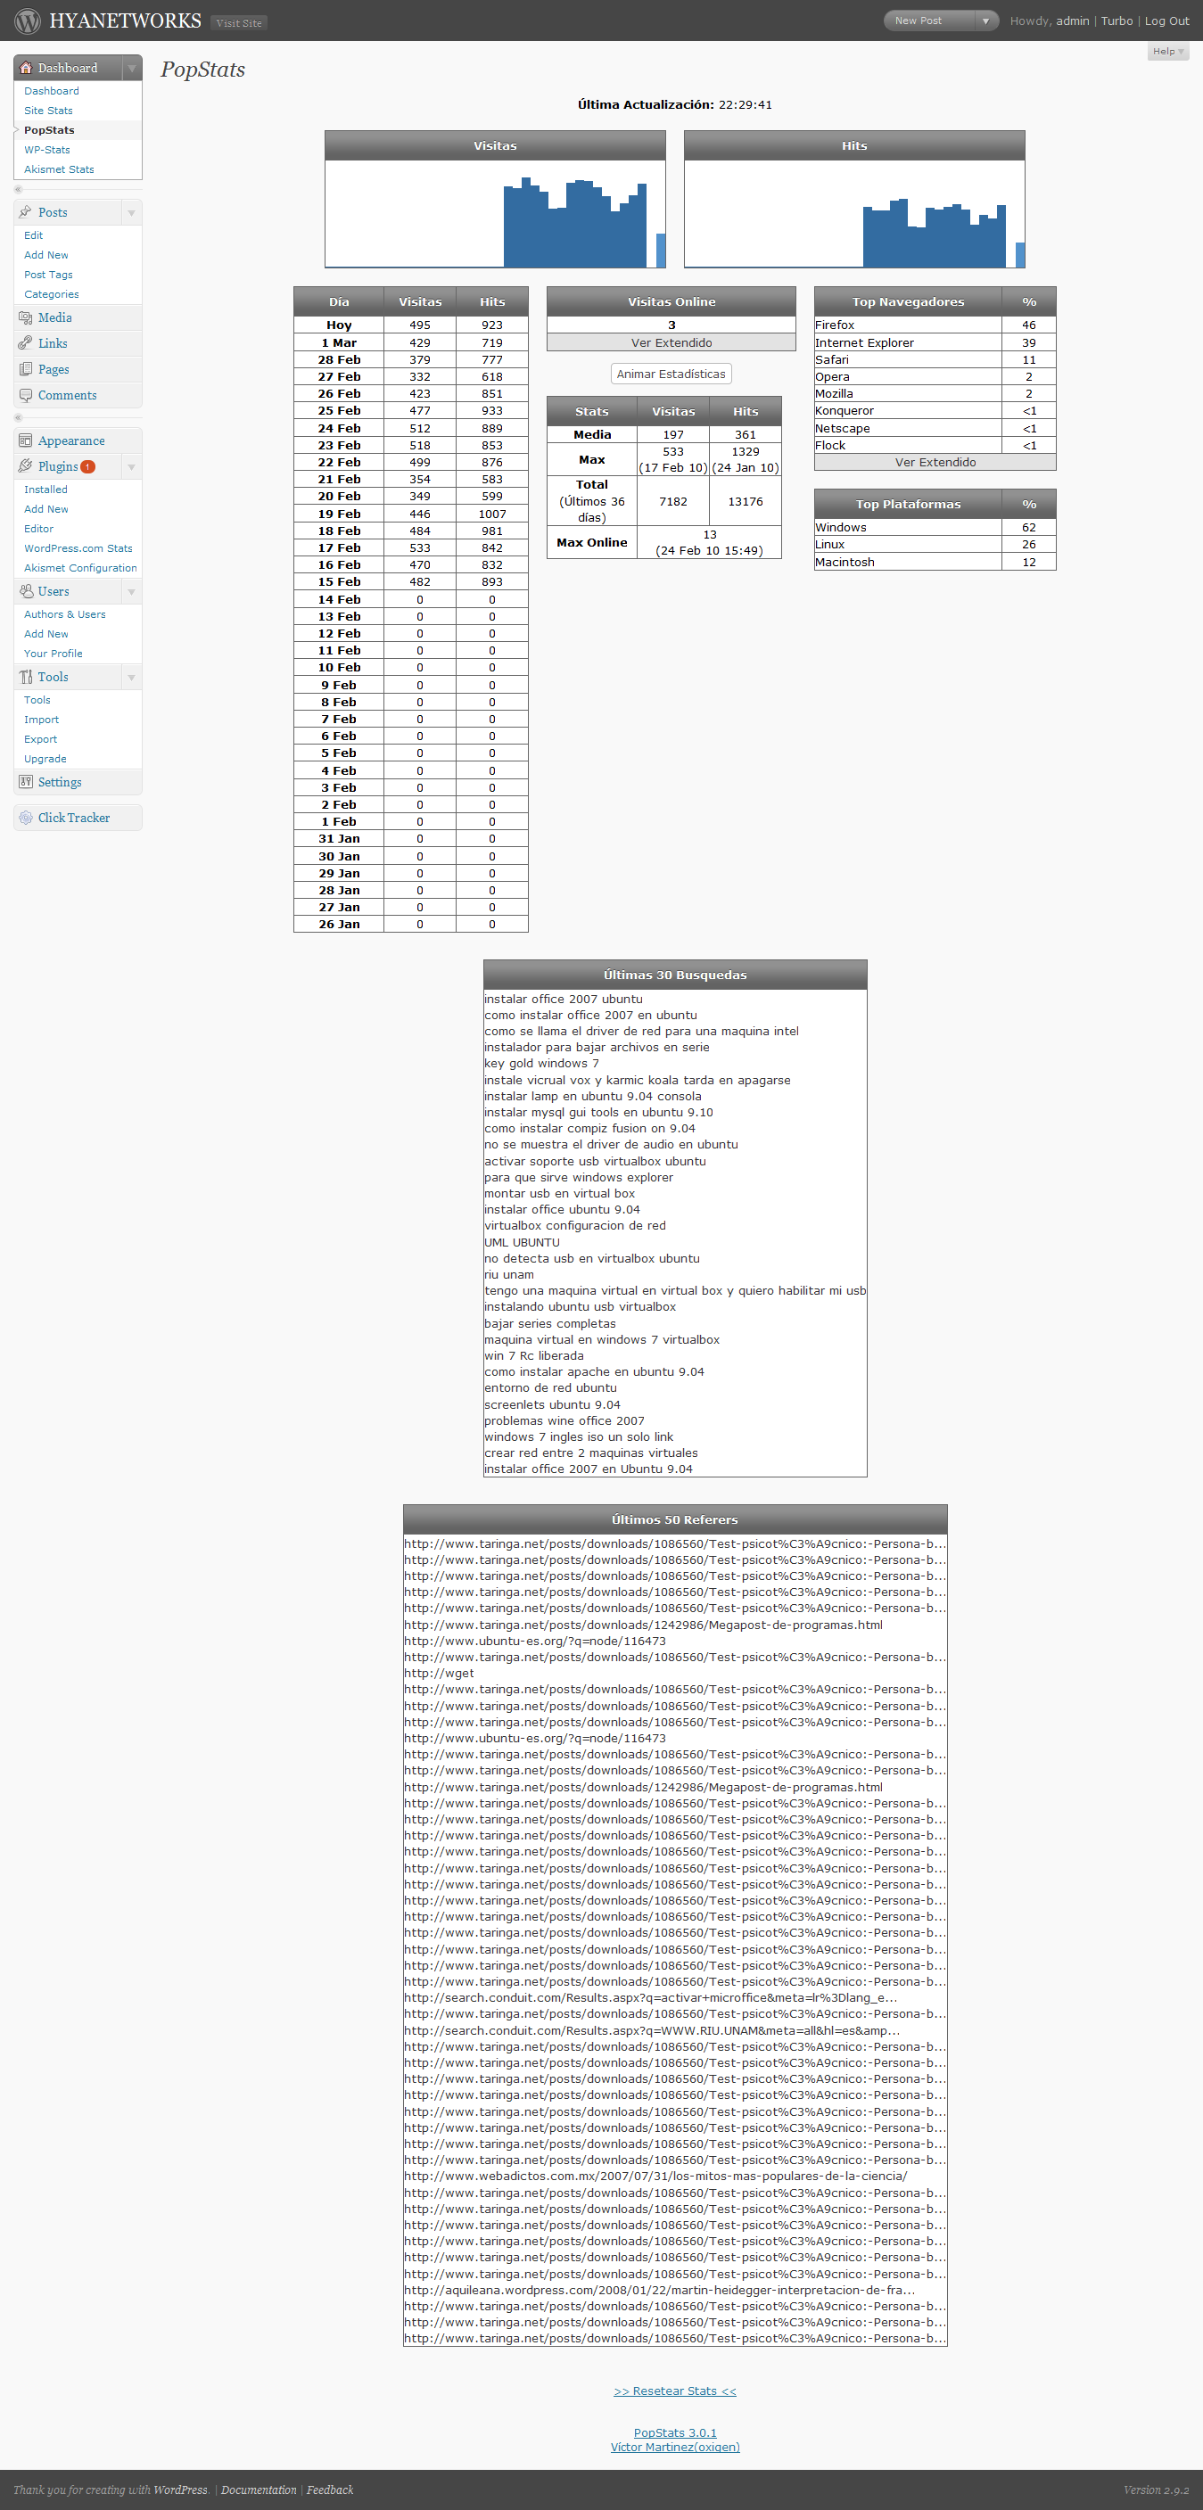Viewport: 1203px width, 2510px height.
Task: Click the Users icon in sidebar
Action: tap(27, 591)
